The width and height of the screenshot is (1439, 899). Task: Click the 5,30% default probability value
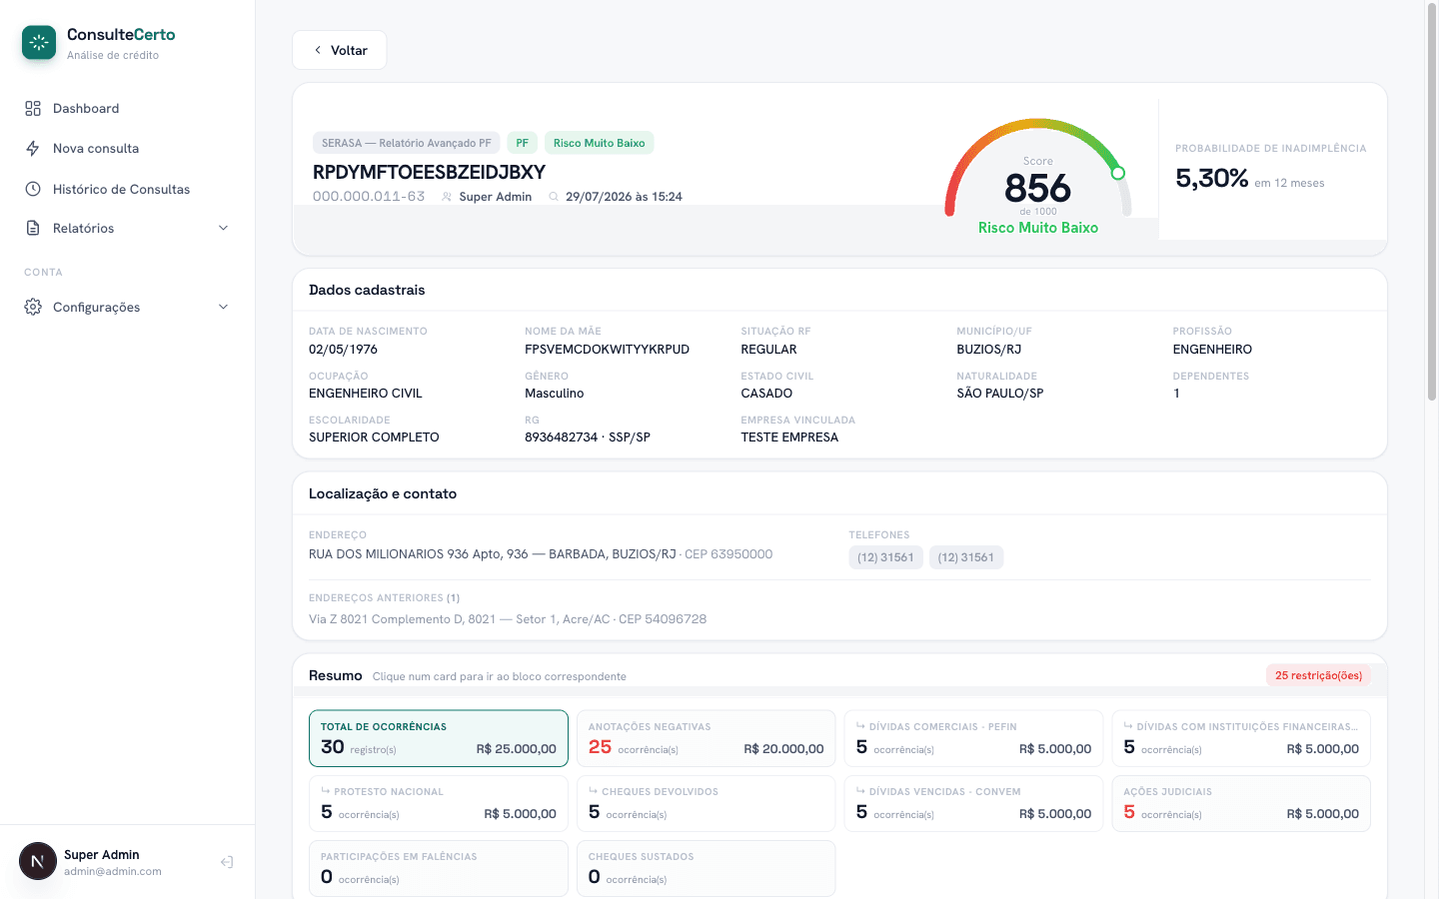[x=1211, y=178]
